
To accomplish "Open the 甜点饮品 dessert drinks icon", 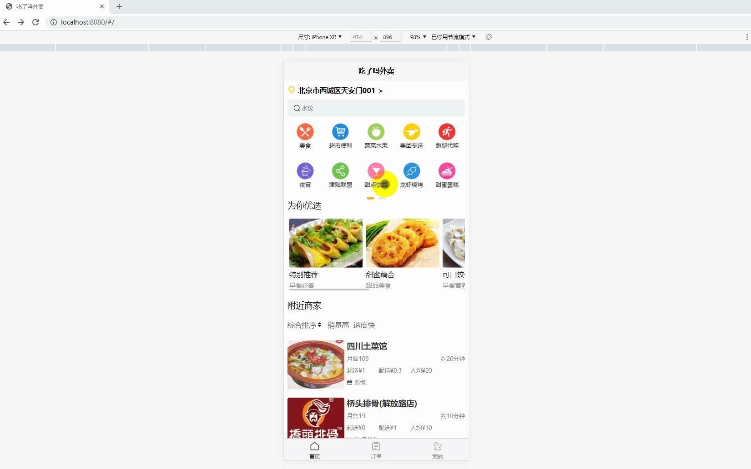I will [376, 171].
